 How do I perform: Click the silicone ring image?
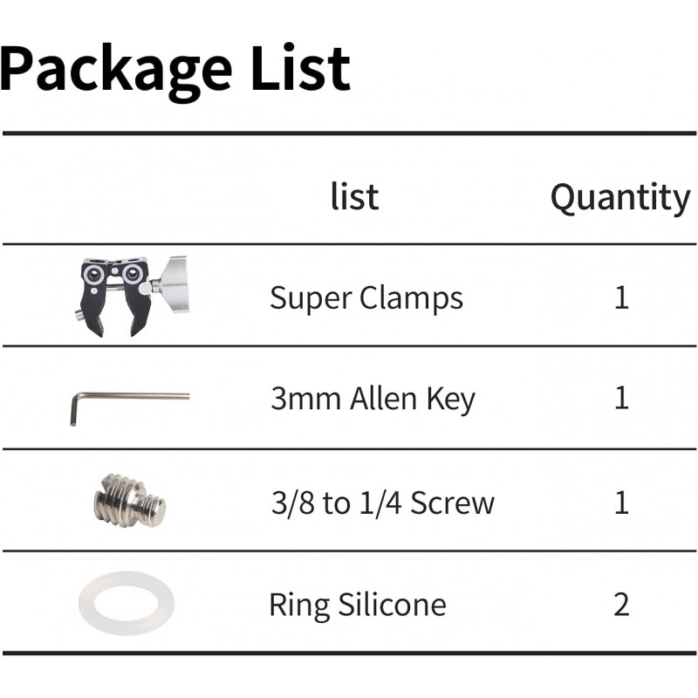pyautogui.click(x=127, y=603)
